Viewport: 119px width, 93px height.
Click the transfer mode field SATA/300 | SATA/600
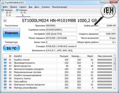(61, 38)
